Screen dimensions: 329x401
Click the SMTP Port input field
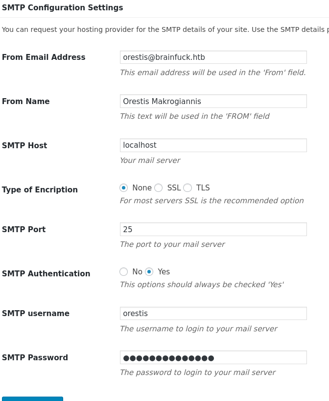coord(213,229)
